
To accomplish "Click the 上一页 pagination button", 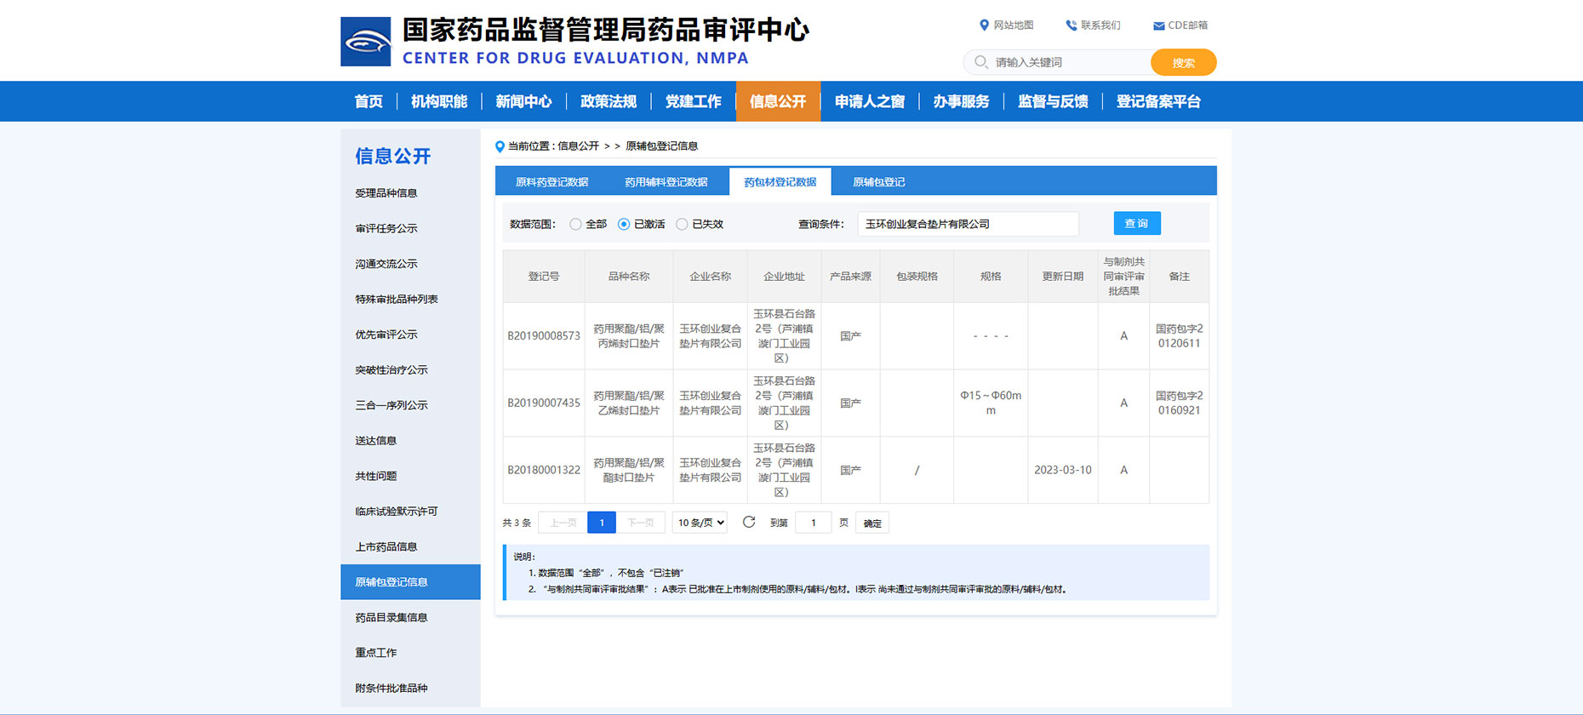I will click(563, 523).
